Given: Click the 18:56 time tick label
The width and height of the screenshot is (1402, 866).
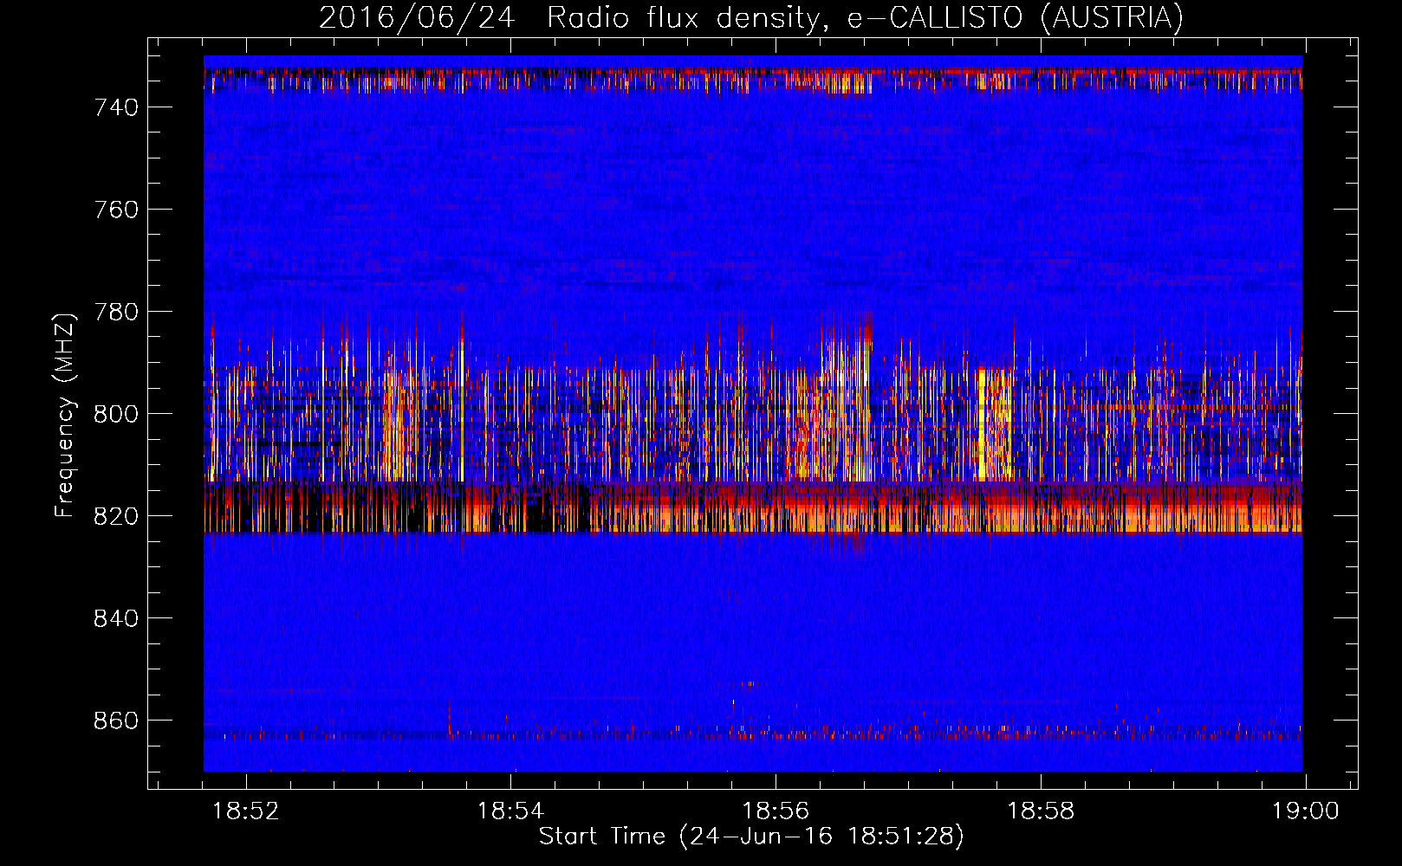Looking at the screenshot, I should pyautogui.click(x=776, y=811).
